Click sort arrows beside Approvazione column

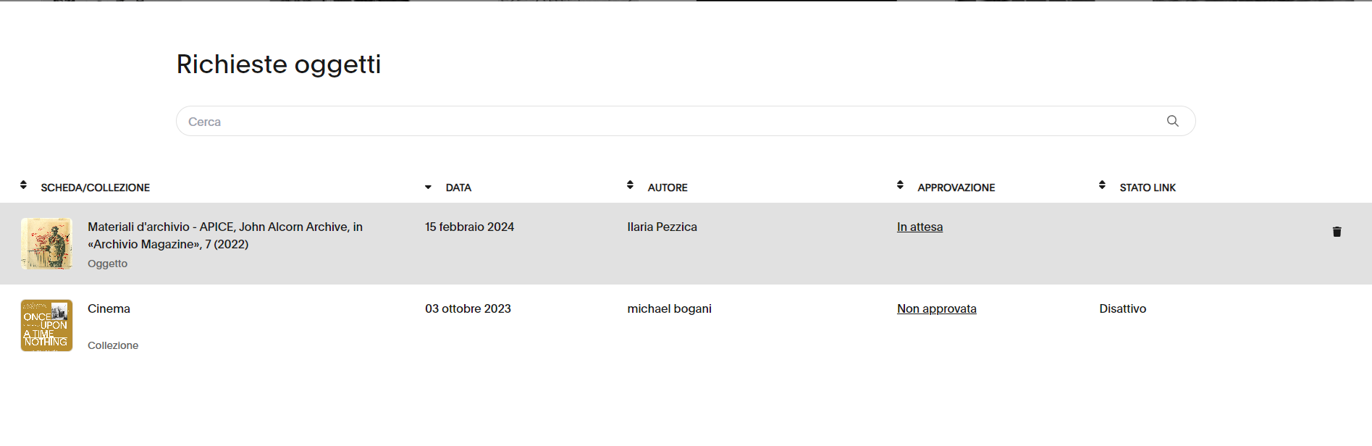click(x=900, y=185)
